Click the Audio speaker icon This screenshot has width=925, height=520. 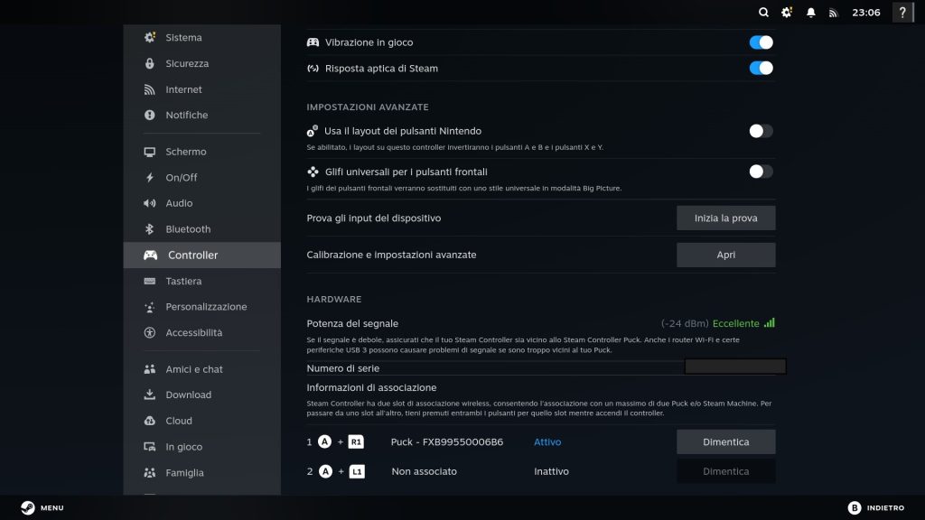[150, 203]
